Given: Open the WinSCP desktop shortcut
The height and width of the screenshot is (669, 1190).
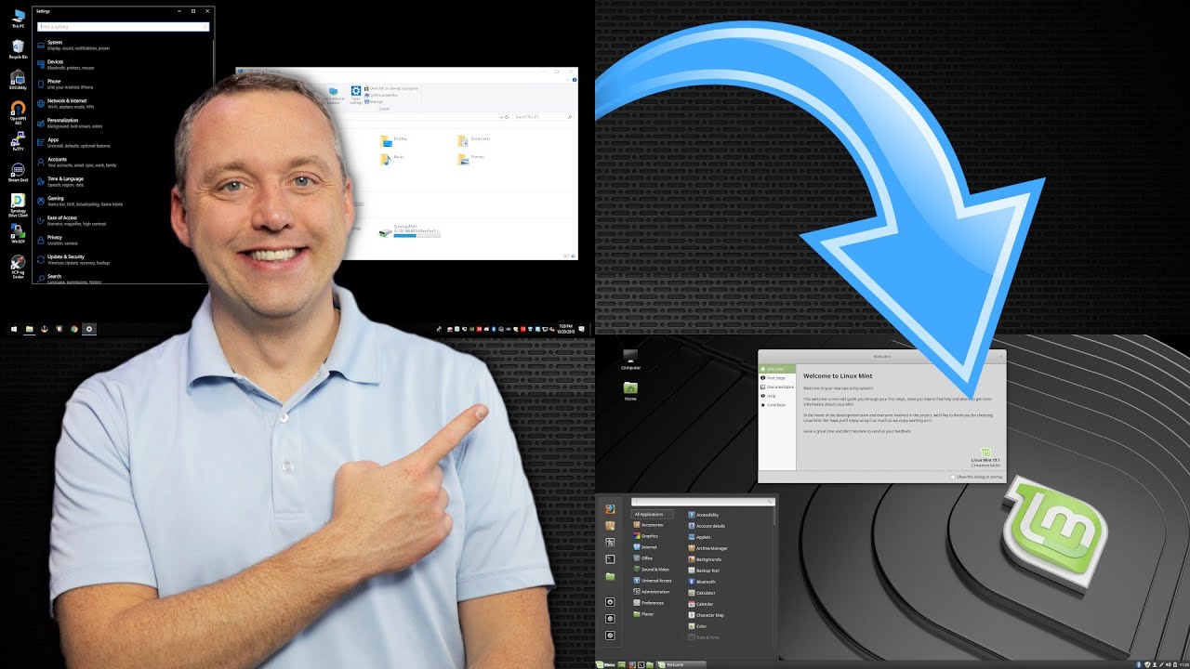Looking at the screenshot, I should coord(18,234).
